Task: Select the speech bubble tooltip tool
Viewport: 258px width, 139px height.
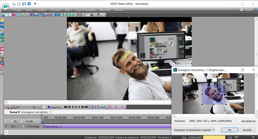Action: pyautogui.click(x=2, y=52)
